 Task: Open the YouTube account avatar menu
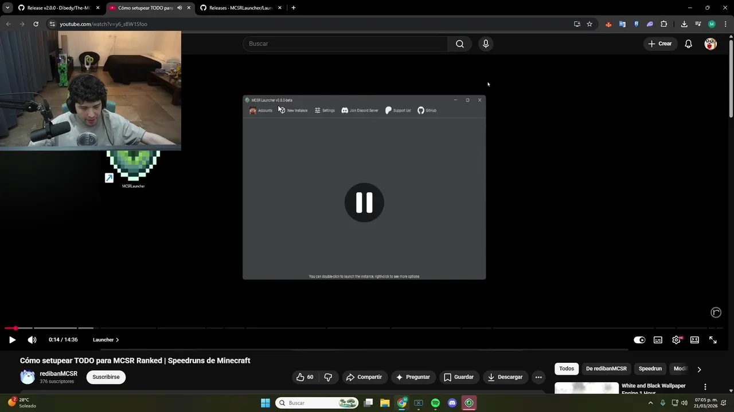point(710,43)
